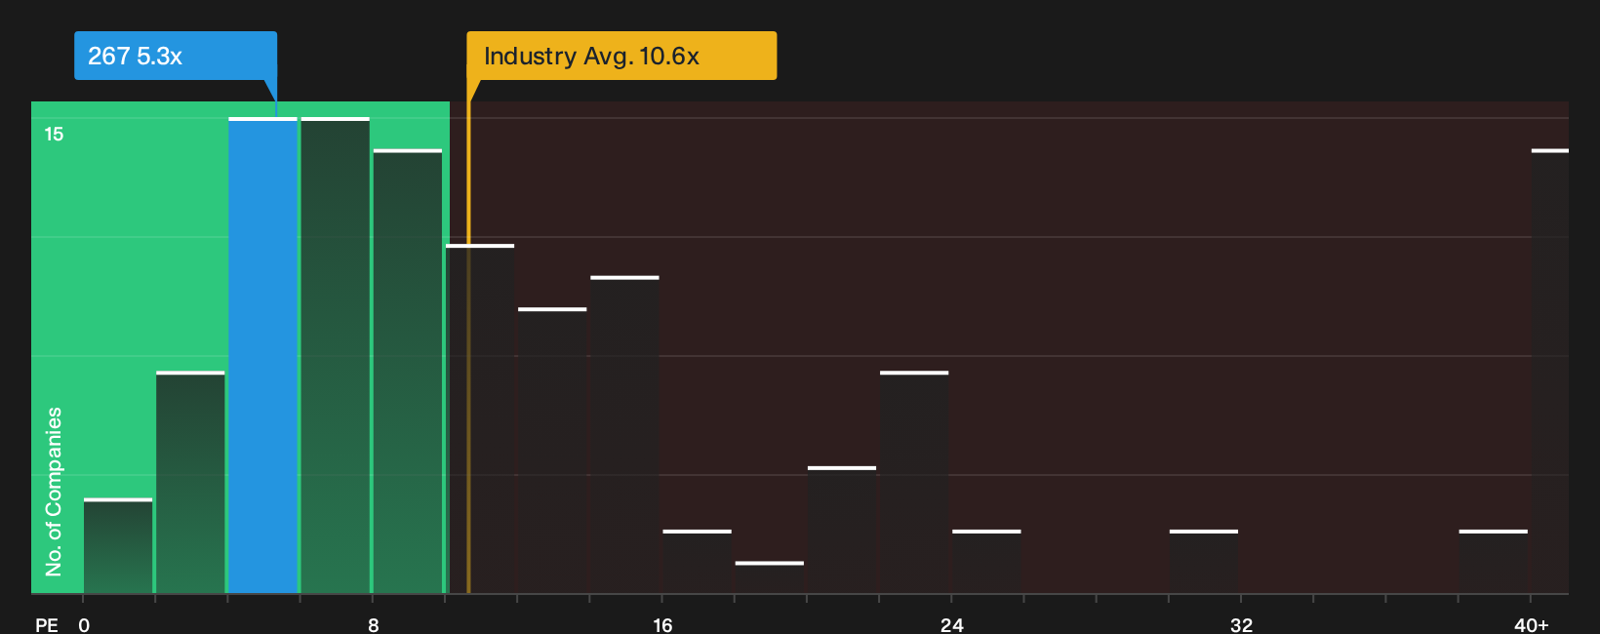Viewport: 1600px width, 634px height.
Task: Click the 'No. of Companies' axis title
Action: click(54, 491)
